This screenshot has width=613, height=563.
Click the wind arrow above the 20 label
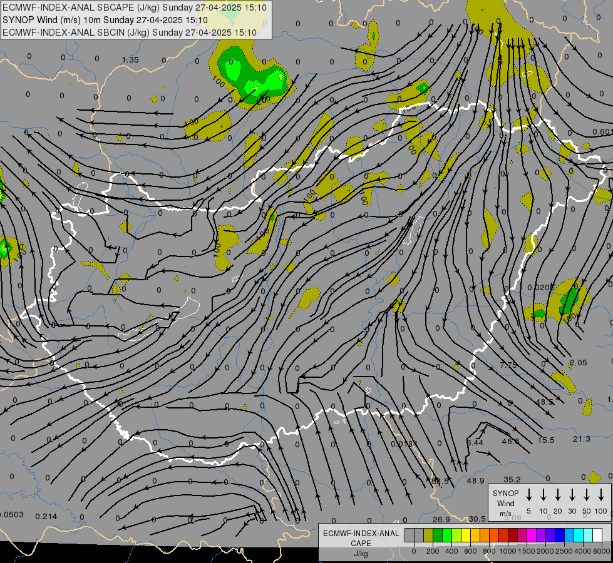(557, 495)
